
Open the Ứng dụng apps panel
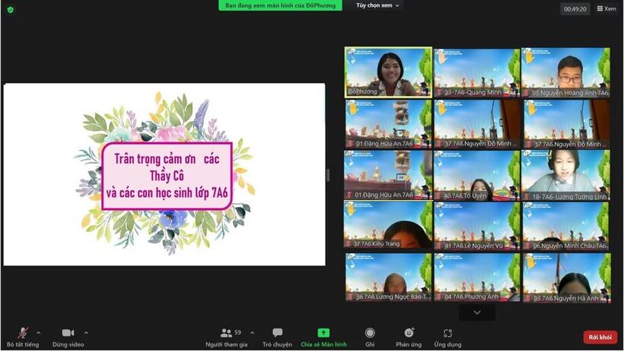tap(447, 336)
